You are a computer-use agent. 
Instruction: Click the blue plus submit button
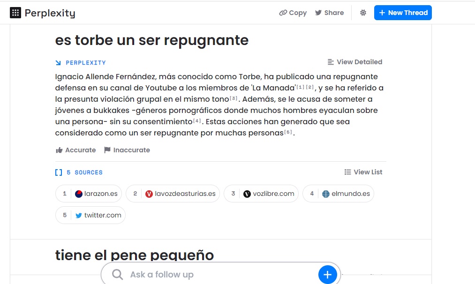[327, 275]
